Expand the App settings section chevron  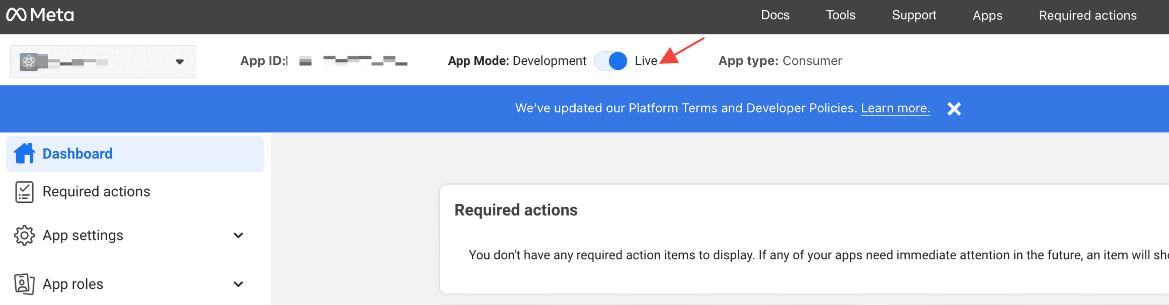239,236
